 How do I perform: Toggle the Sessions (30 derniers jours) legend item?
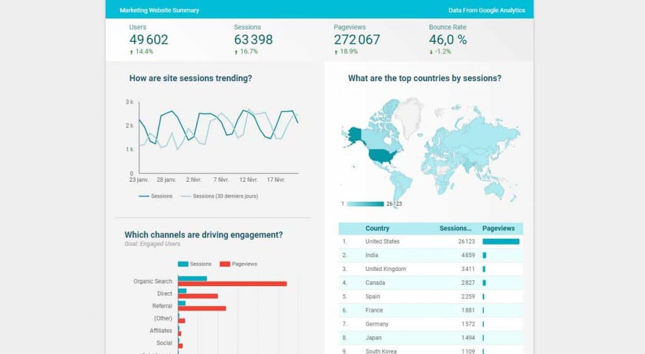coord(220,196)
